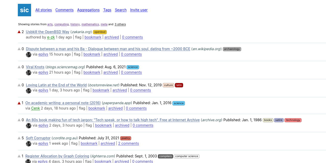Select the science tag on Viral Knots
326x163 pixels.
point(133,67)
